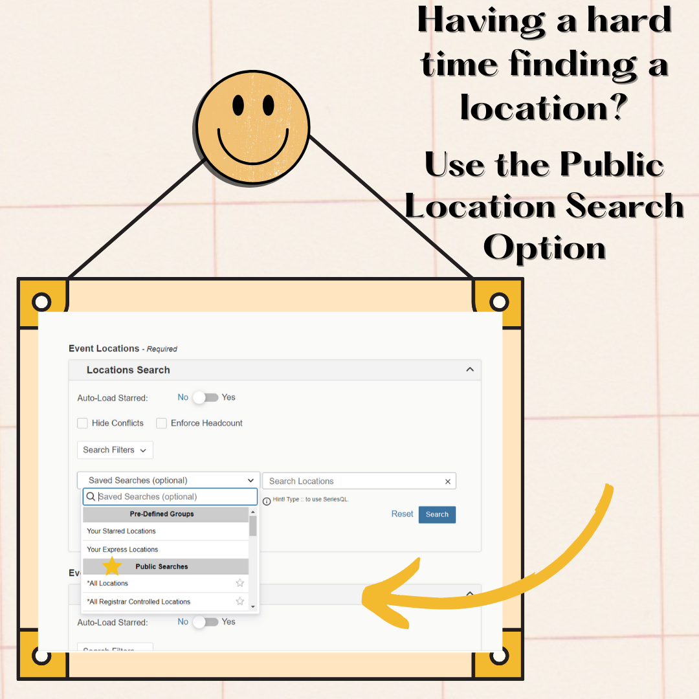Image resolution: width=699 pixels, height=699 pixels.
Task: Clear the Search Locations field with X
Action: pyautogui.click(x=447, y=482)
